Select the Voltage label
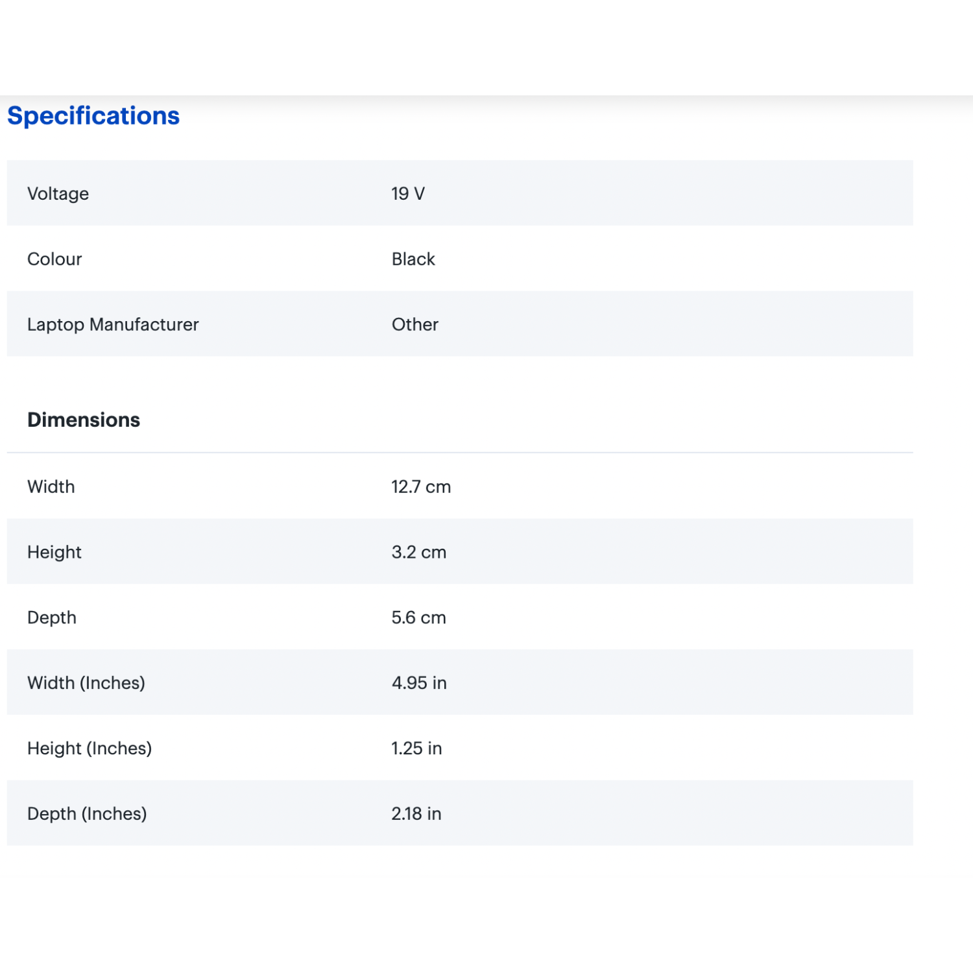The height and width of the screenshot is (973, 973). pos(58,193)
